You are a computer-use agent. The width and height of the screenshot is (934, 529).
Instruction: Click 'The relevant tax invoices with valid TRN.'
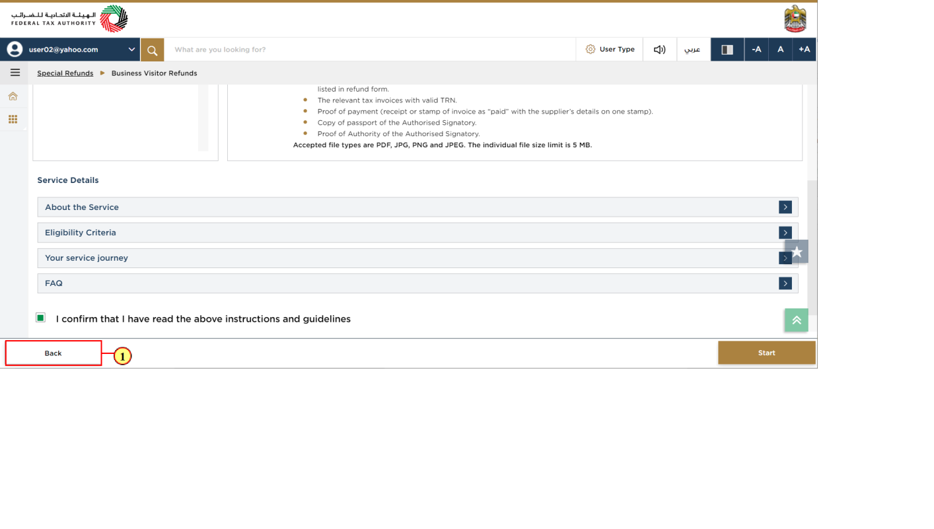coord(387,100)
